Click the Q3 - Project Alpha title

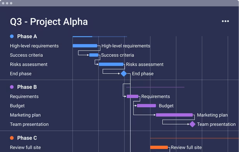(x=49, y=22)
